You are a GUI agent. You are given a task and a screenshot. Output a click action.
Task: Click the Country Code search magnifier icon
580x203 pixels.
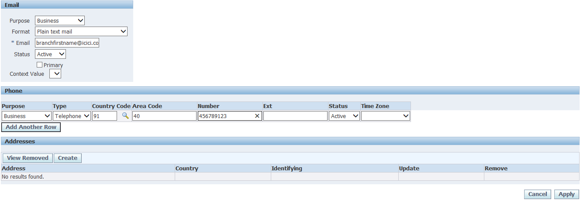[x=125, y=116]
